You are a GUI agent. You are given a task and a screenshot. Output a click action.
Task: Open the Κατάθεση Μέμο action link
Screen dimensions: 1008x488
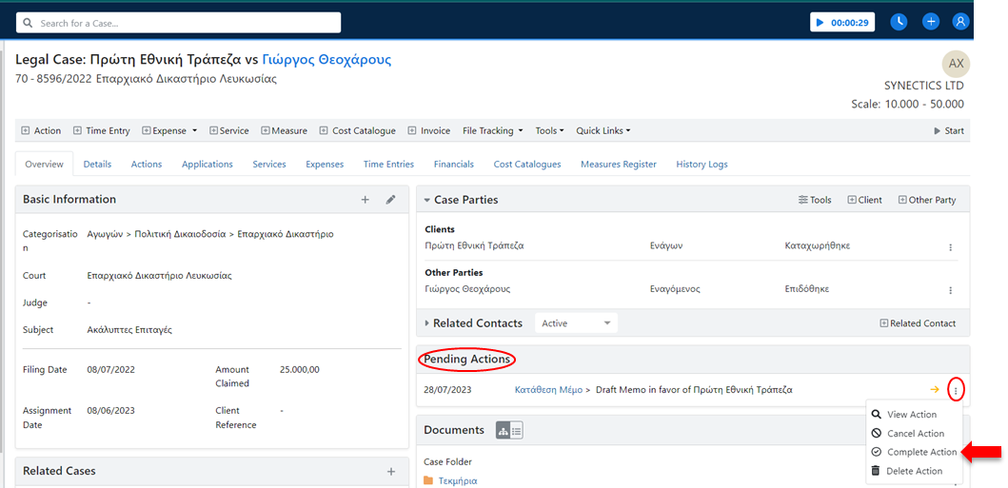pos(546,390)
